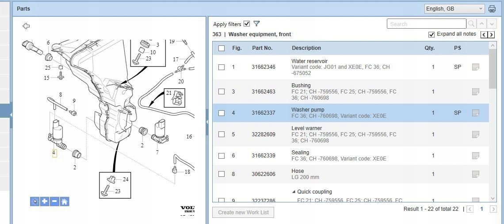Open the English, GB language dropdown
This screenshot has width=504, height=224.
(x=454, y=9)
